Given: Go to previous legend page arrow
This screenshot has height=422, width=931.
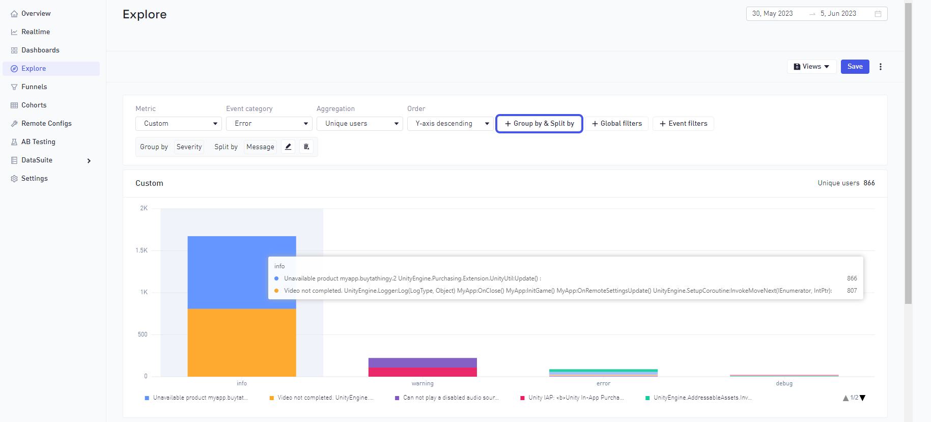Looking at the screenshot, I should 845,398.
